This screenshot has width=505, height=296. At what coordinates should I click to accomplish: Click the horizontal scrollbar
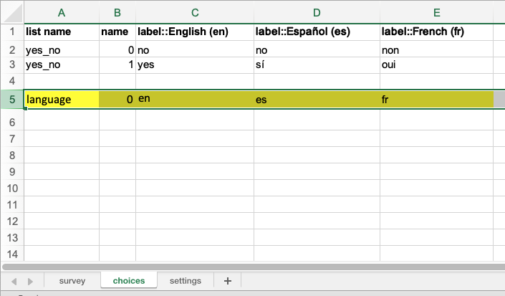(x=254, y=267)
